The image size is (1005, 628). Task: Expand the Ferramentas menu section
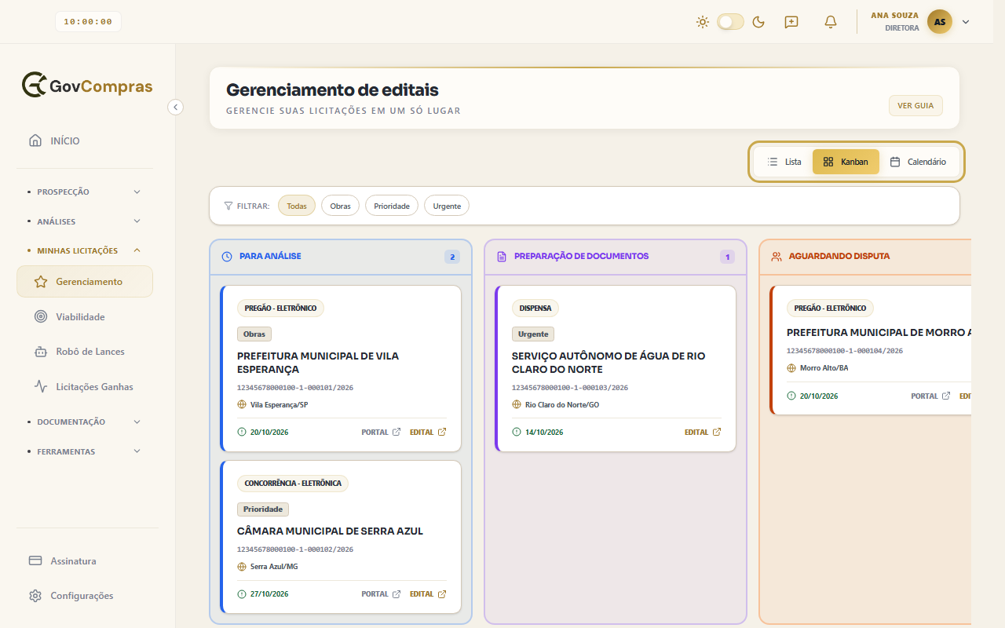pos(85,452)
